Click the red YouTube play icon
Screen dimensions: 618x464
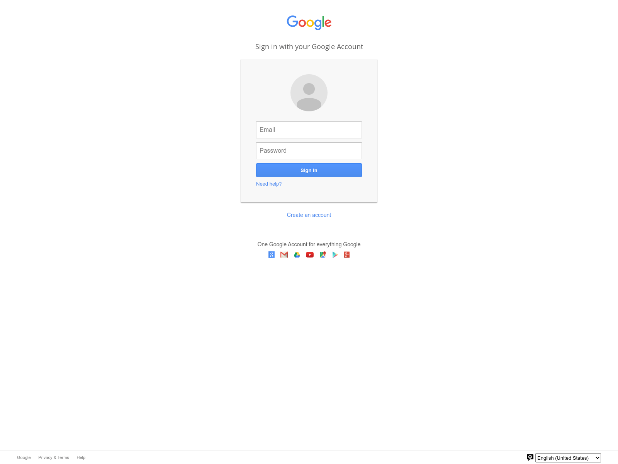point(310,254)
